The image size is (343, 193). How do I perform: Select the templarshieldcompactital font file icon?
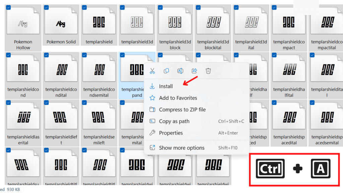[x=327, y=21]
